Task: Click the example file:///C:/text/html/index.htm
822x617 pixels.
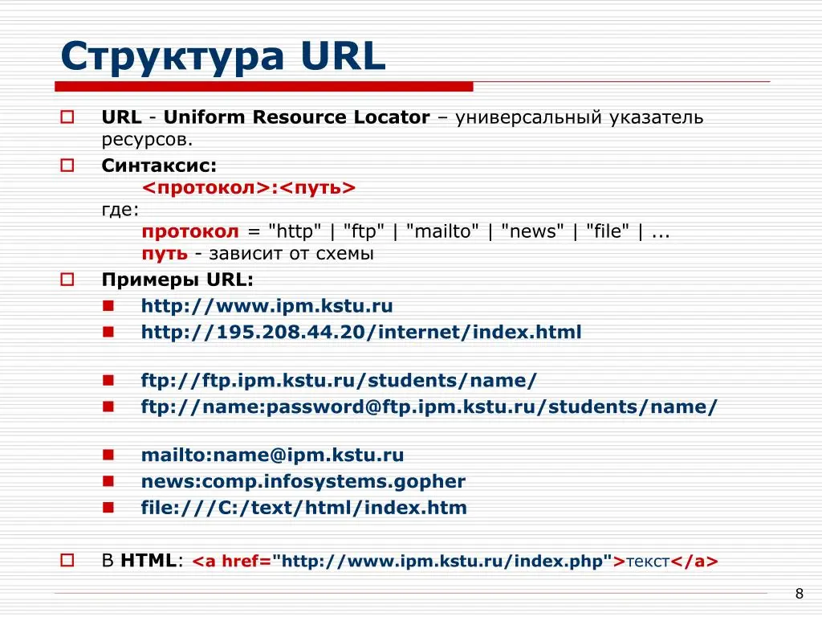Action: click(304, 508)
